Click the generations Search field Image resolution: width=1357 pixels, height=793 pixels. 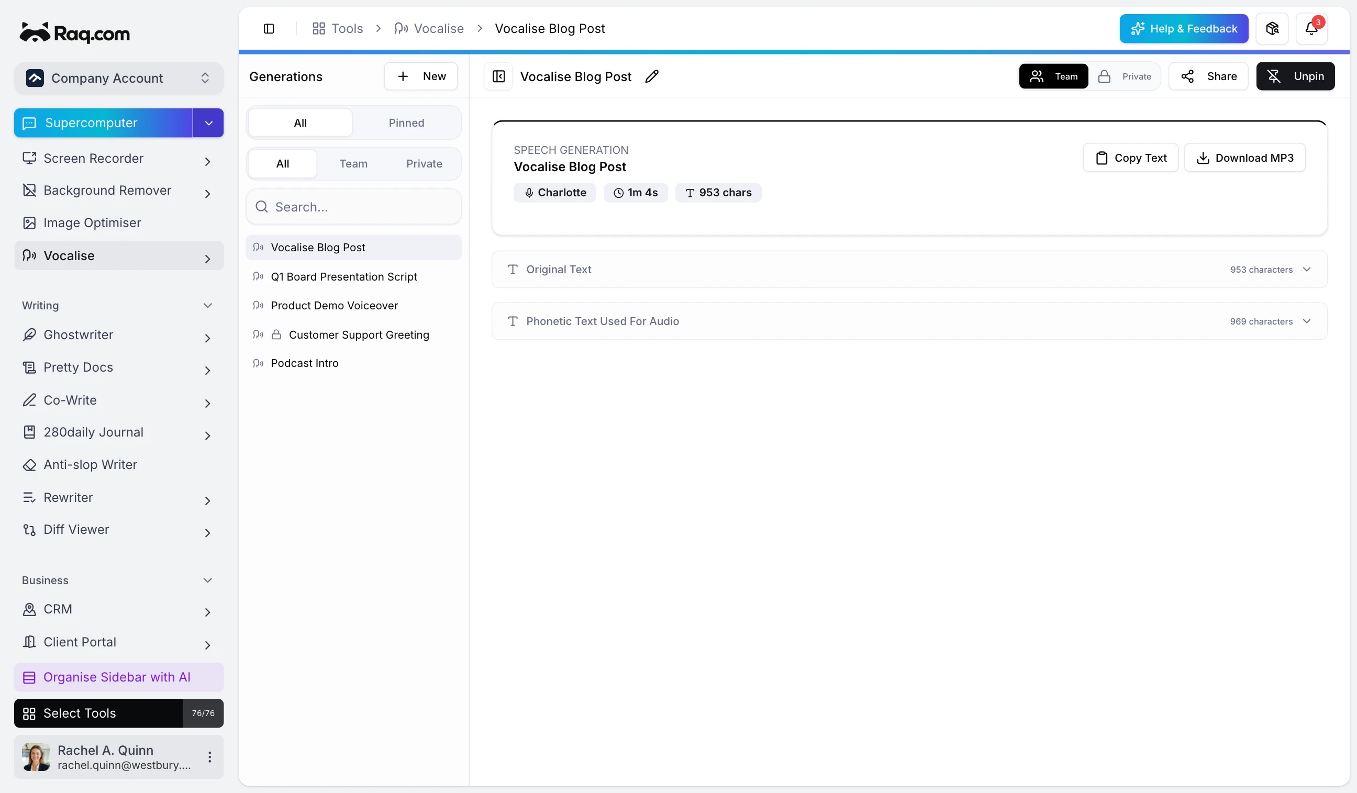353,207
